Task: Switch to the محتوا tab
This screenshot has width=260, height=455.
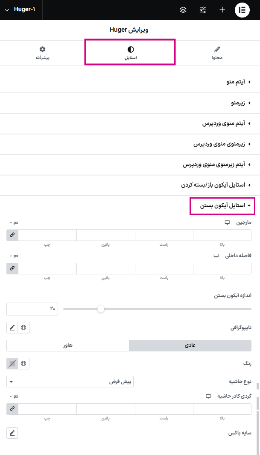Action: click(x=218, y=52)
